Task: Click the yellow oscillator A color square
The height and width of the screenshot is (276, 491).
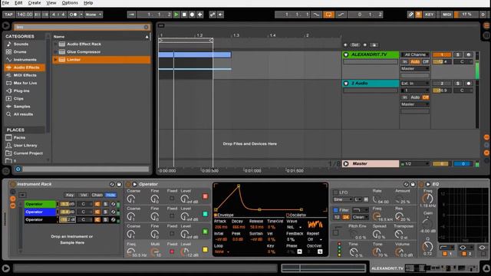Action: (x=205, y=250)
